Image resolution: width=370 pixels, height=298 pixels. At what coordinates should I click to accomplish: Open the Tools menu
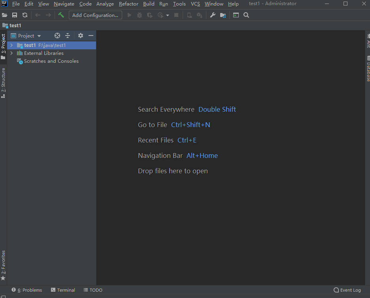pyautogui.click(x=179, y=4)
